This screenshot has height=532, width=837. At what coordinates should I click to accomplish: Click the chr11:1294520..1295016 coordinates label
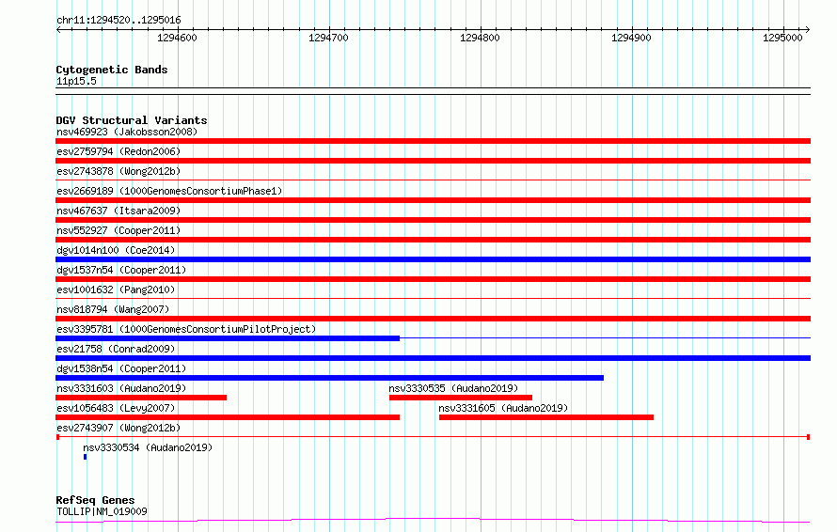point(118,20)
